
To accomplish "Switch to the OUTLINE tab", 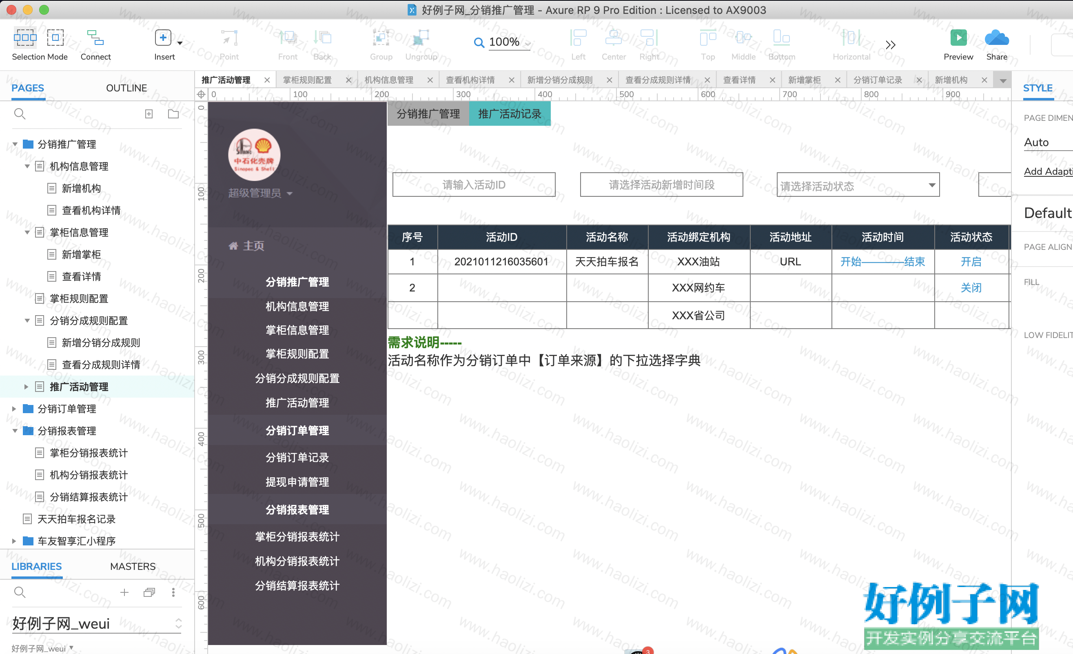I will tap(126, 88).
